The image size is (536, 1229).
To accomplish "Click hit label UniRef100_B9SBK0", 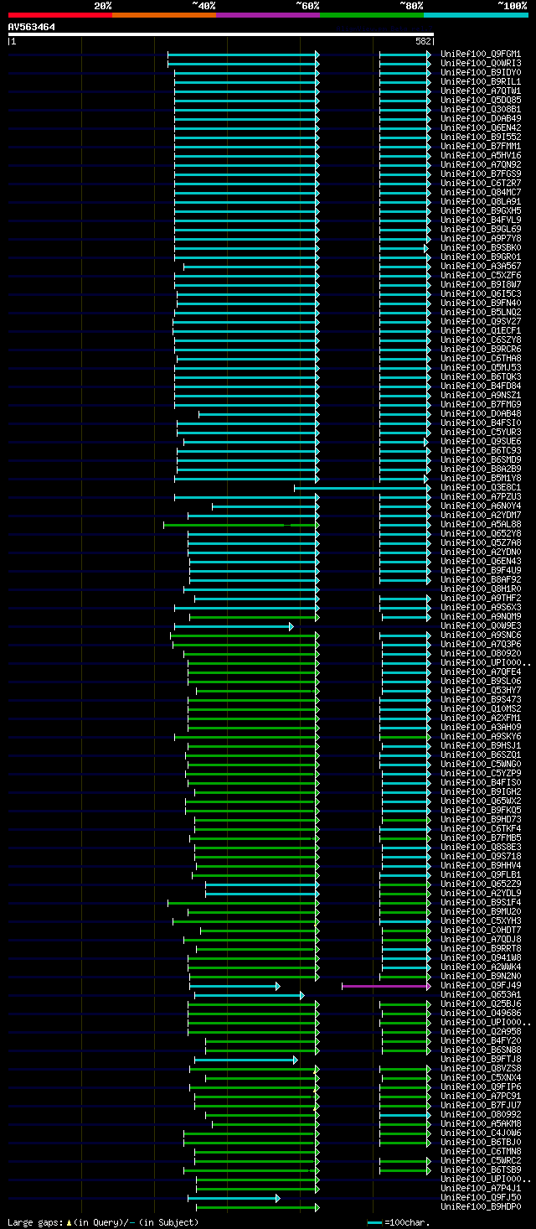I will tap(481, 248).
